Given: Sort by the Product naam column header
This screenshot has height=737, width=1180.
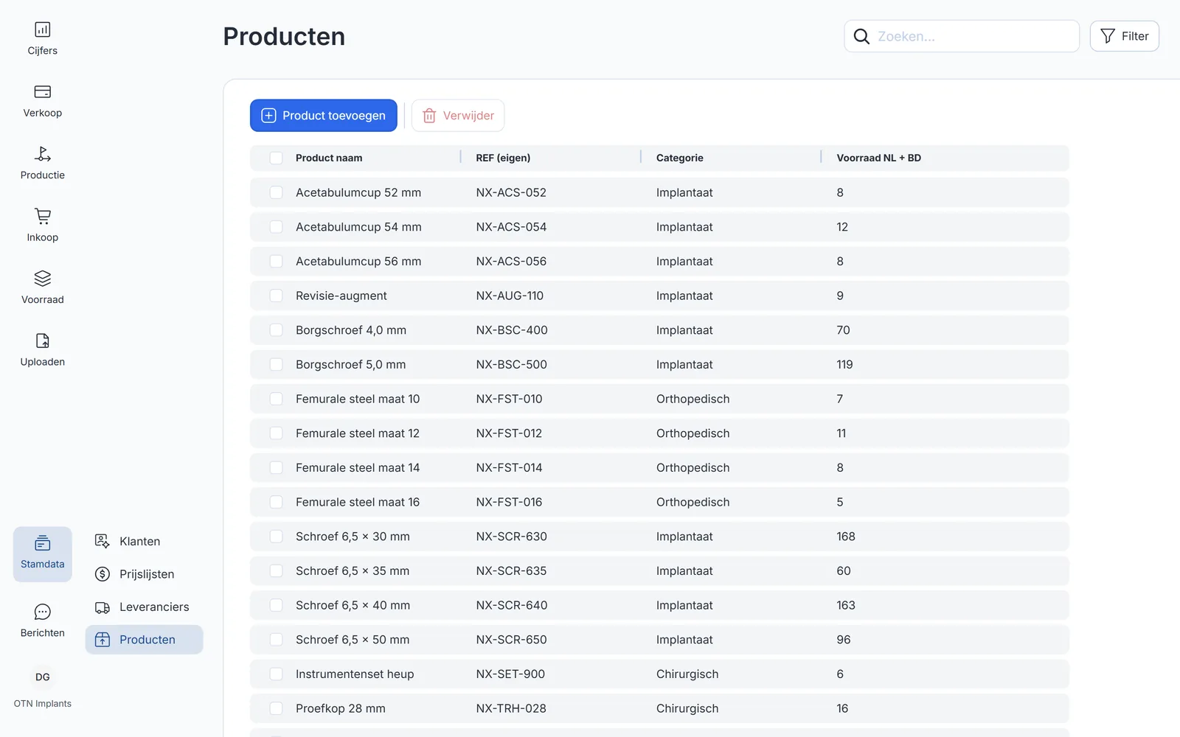Looking at the screenshot, I should pos(329,158).
